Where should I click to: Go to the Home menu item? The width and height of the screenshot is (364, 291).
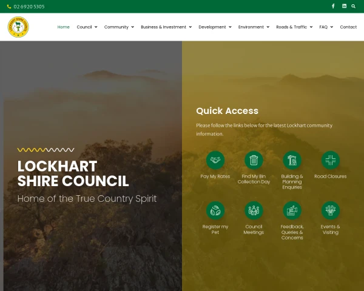(x=63, y=27)
